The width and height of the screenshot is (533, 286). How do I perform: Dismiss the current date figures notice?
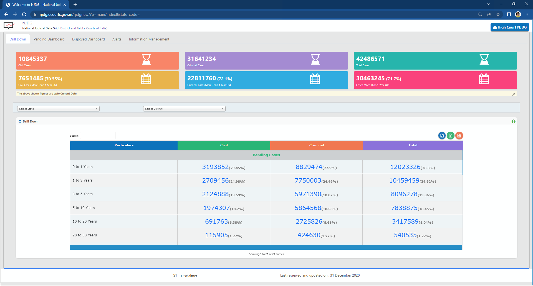coord(514,94)
